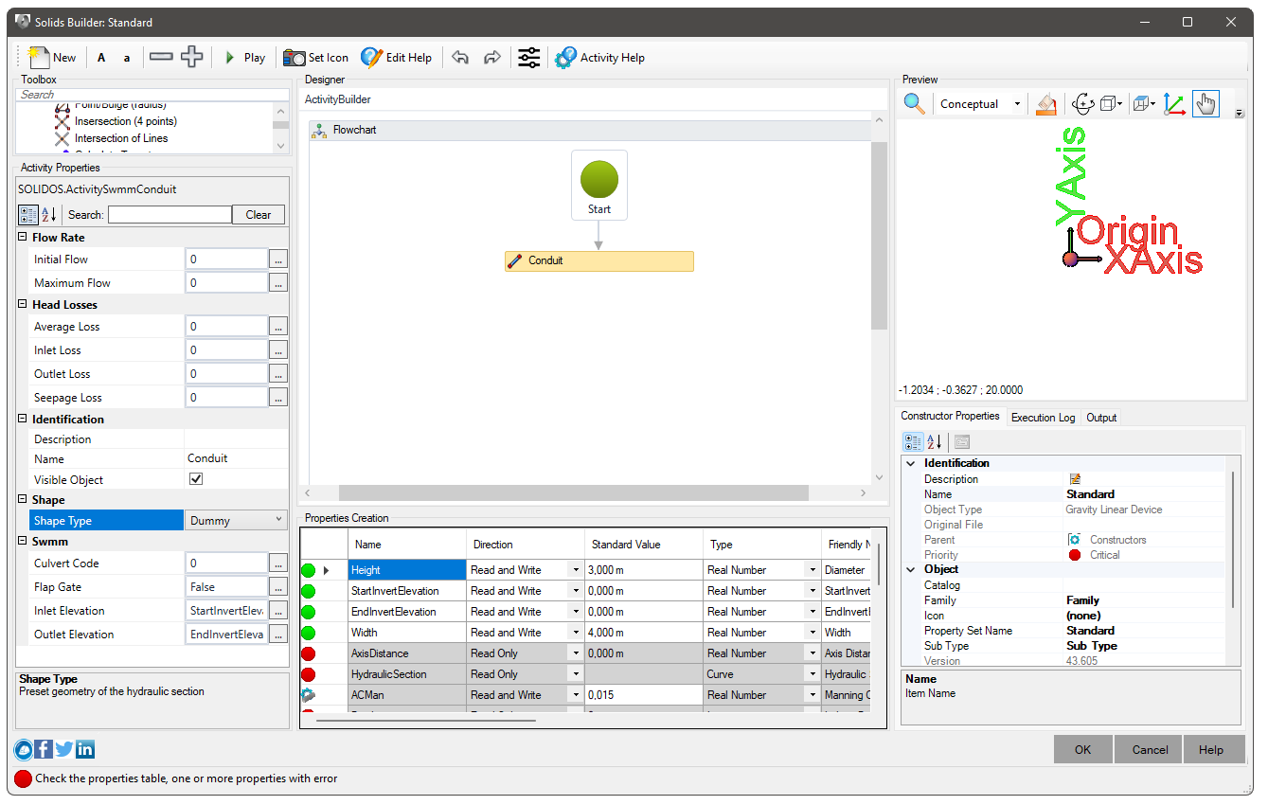Click the Toolbox search field
The width and height of the screenshot is (1268, 805).
tap(152, 95)
